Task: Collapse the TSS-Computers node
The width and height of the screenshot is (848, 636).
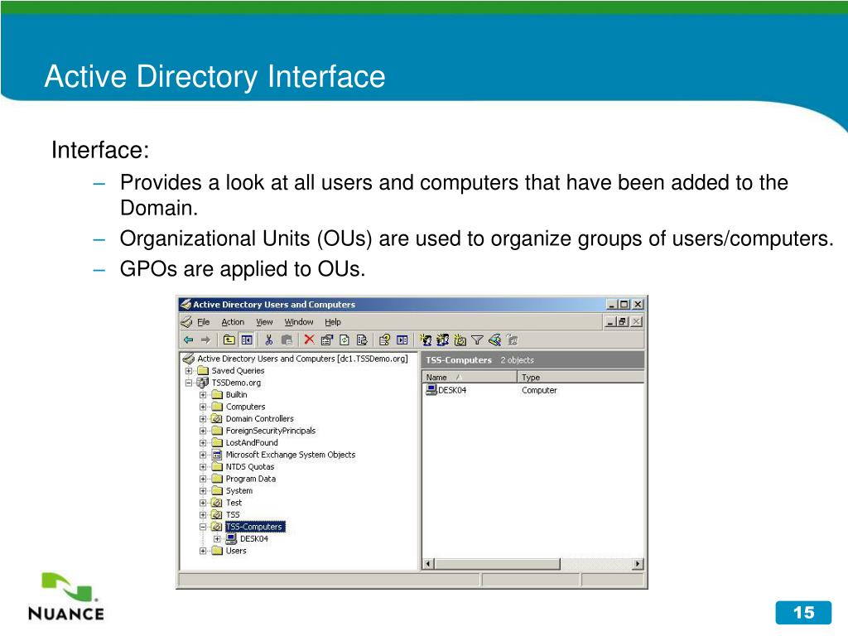Action: click(x=203, y=527)
